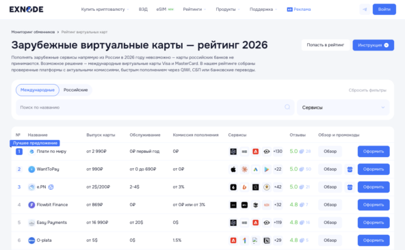Screen dimensions: 405x250
Task: Click eye service icon in Плати по миру row
Action: tap(267, 152)
